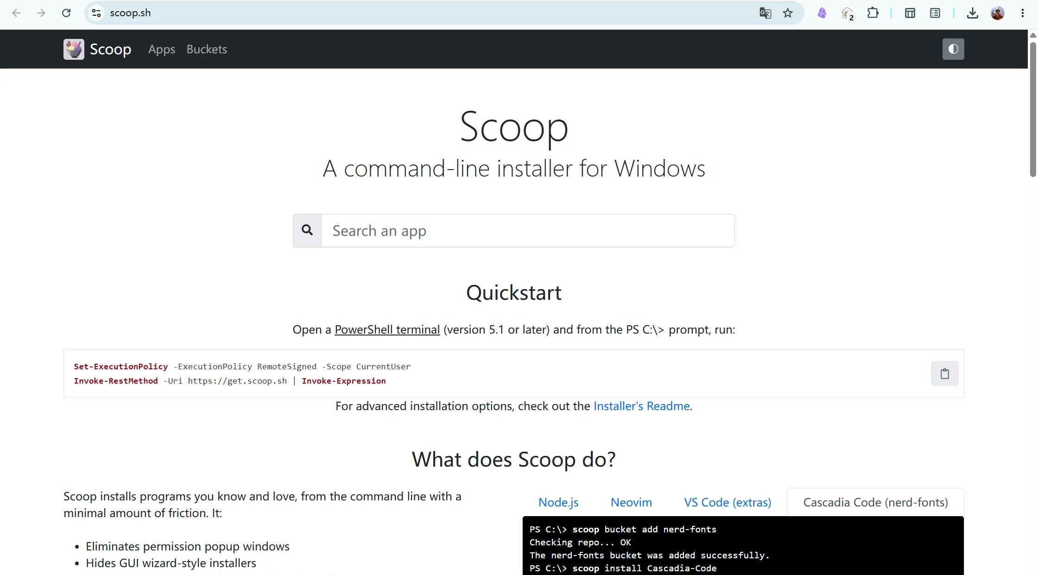Open the Buckets navigation item
The image size is (1038, 575).
click(207, 49)
